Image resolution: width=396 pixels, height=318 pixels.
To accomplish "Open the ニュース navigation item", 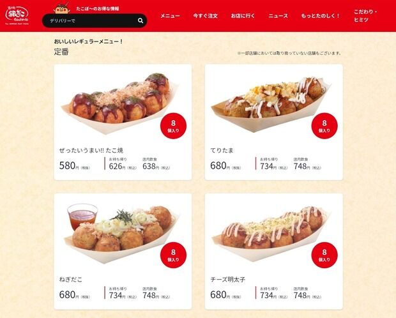I will pyautogui.click(x=278, y=16).
